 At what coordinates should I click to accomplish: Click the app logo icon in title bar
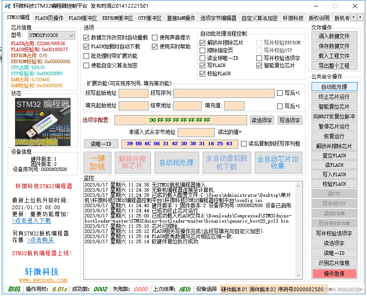8,6
